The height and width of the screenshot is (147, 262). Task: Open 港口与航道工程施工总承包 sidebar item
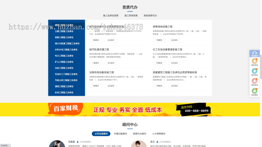(x=67, y=44)
